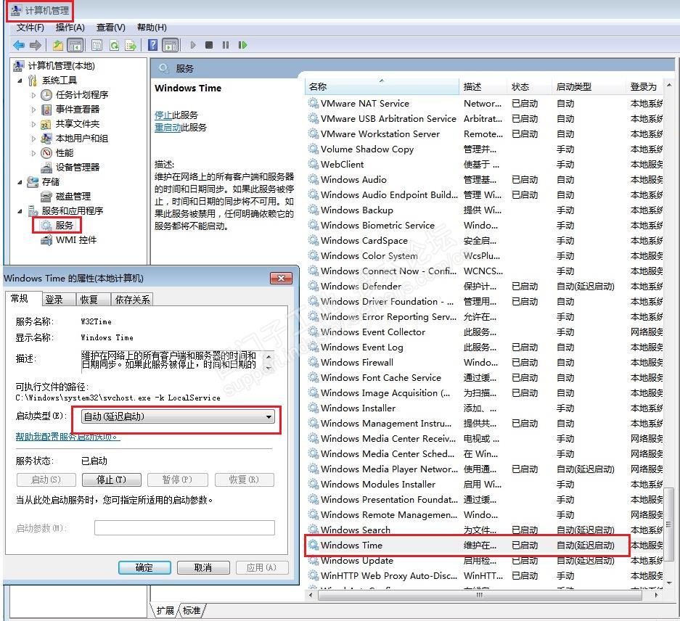This screenshot has width=680, height=621.
Task: Select 任务计划程序 in the tree
Action: pyautogui.click(x=82, y=94)
